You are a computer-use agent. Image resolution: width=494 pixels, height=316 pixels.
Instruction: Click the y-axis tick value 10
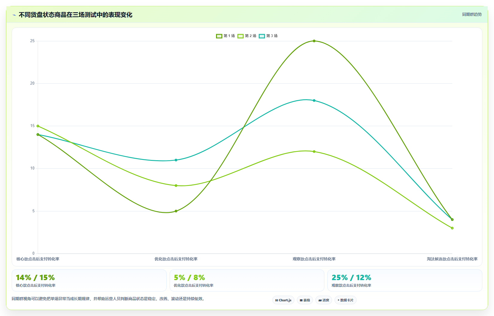pyautogui.click(x=32, y=168)
